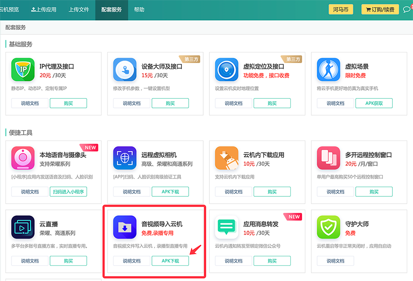The height and width of the screenshot is (281, 413).
Task: Click the 河马币 button
Action: tap(341, 10)
